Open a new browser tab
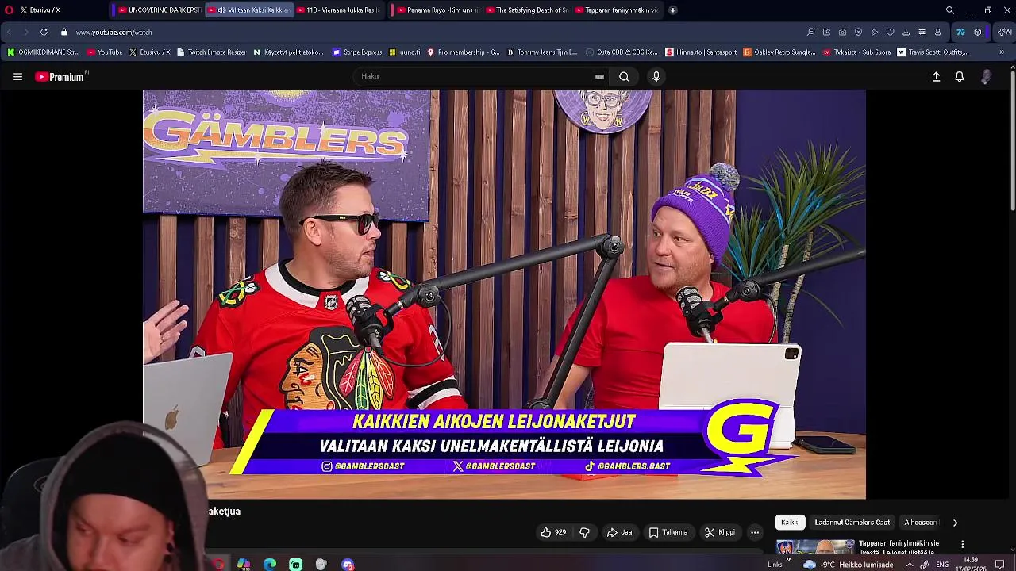Image resolution: width=1016 pixels, height=571 pixels. (x=673, y=10)
